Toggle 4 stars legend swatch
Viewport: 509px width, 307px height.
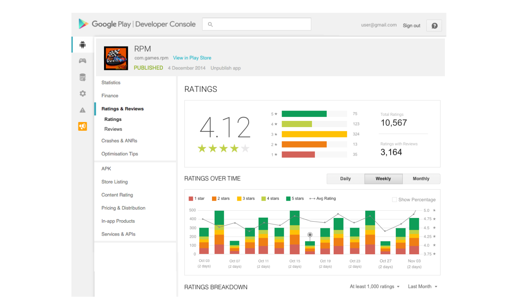pos(264,199)
